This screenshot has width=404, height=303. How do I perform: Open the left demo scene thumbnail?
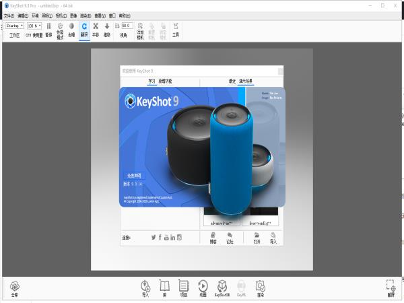coord(222,217)
